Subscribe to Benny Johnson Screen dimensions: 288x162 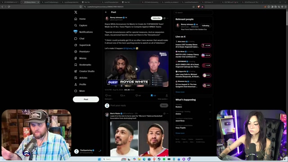157,18
